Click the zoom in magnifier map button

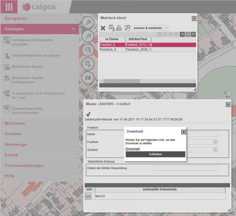tap(88, 23)
